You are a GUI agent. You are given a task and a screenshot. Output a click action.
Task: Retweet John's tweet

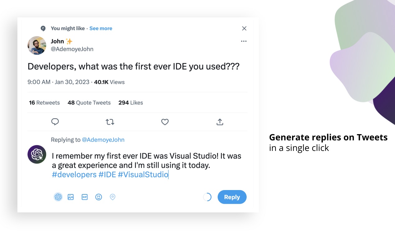[x=110, y=122]
